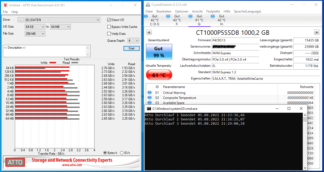Click the 25999 GB total writes value

307,47
